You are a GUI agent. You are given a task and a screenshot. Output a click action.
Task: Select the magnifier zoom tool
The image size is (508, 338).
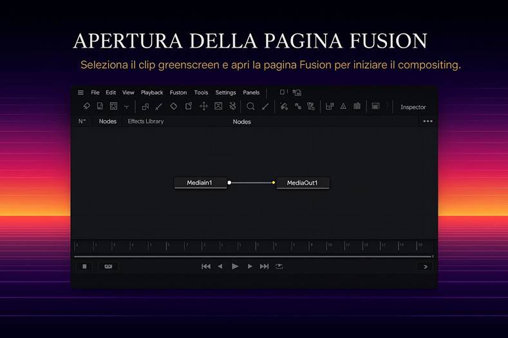tap(250, 107)
